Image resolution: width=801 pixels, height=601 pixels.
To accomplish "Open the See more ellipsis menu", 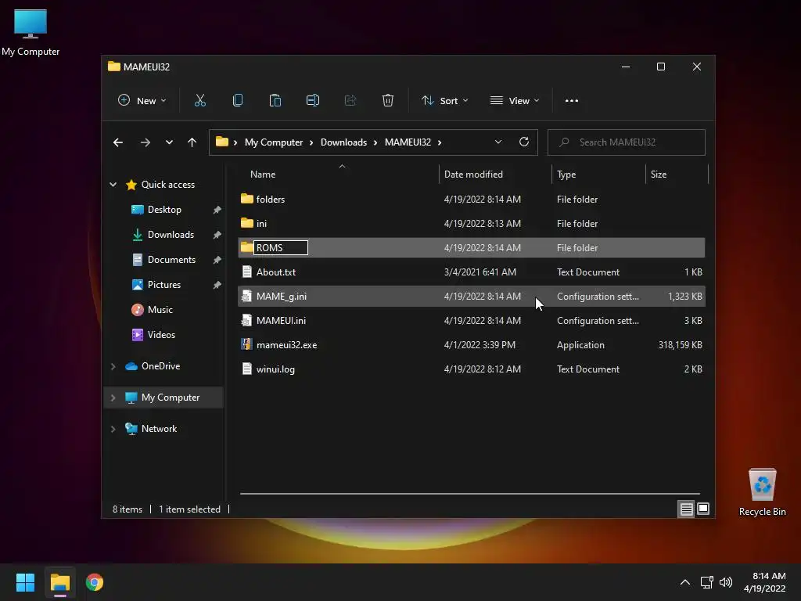I will pos(572,101).
